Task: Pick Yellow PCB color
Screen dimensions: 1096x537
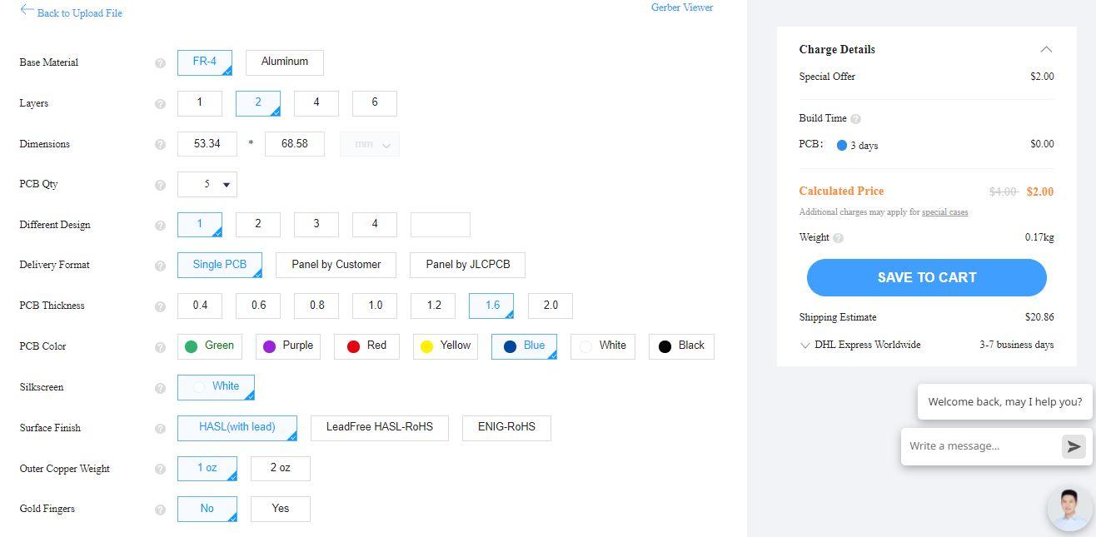Action: pos(445,346)
